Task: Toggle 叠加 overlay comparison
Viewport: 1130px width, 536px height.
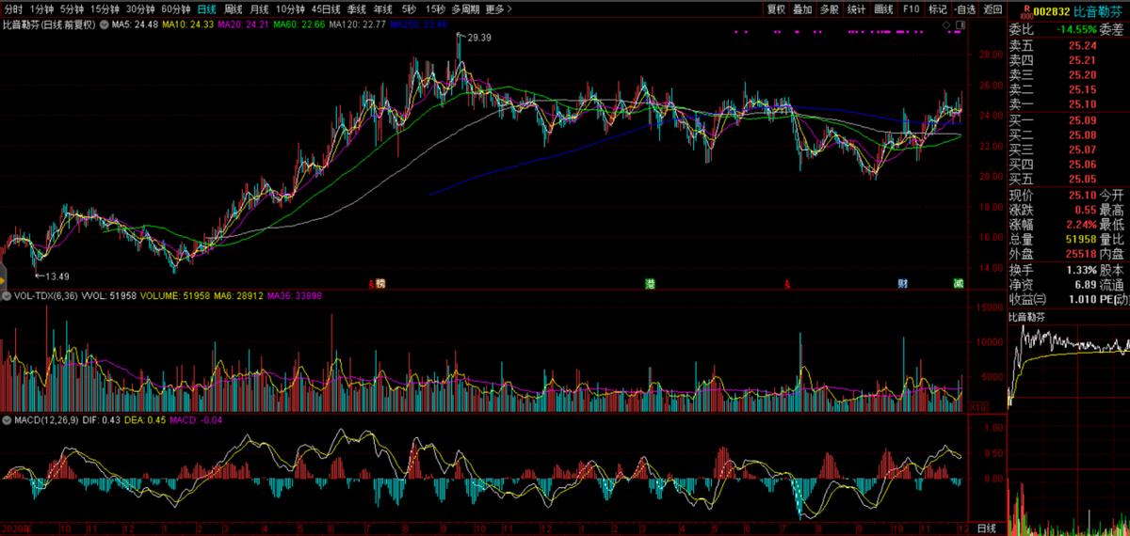Action: click(802, 8)
